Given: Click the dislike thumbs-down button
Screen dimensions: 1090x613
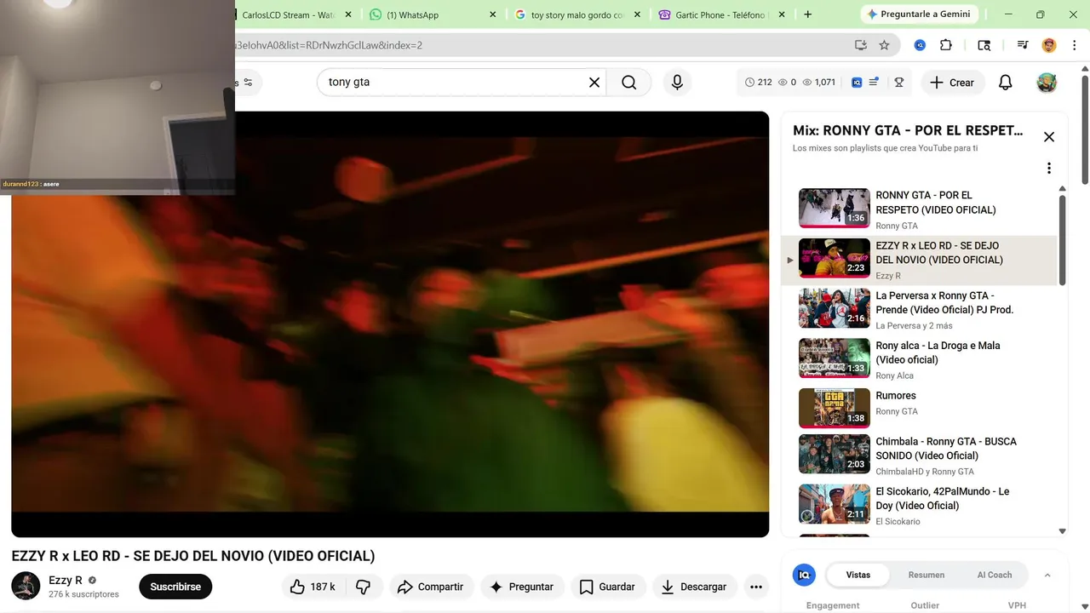Looking at the screenshot, I should pos(364,587).
